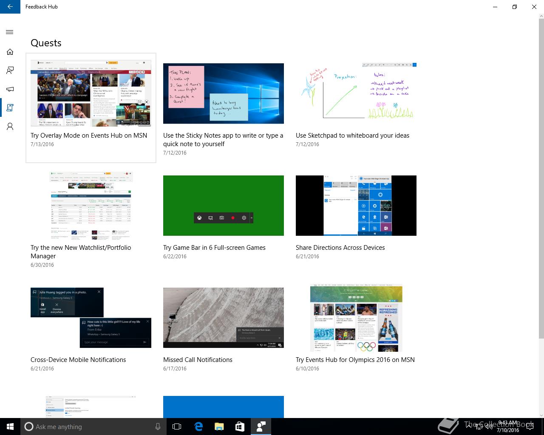This screenshot has width=544, height=435.
Task: Go back with the arrow button
Action: click(x=10, y=7)
